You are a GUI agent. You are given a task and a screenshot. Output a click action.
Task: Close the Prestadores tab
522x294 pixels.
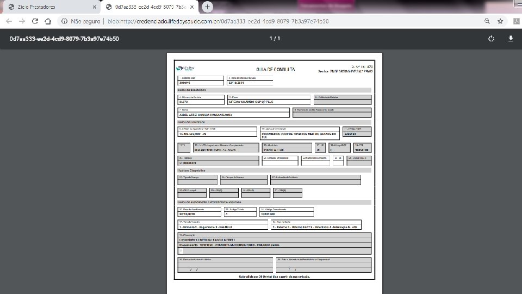coord(95,7)
